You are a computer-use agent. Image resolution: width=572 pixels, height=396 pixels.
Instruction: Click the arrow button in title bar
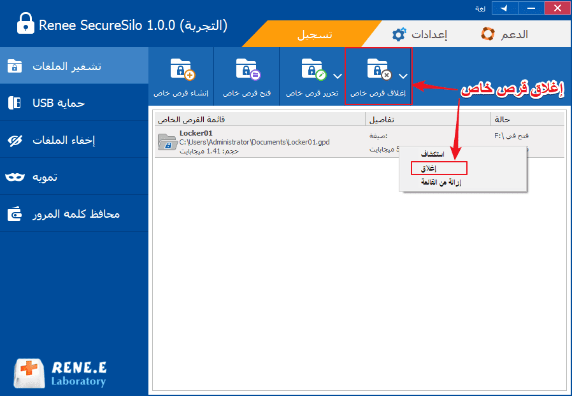coord(504,8)
